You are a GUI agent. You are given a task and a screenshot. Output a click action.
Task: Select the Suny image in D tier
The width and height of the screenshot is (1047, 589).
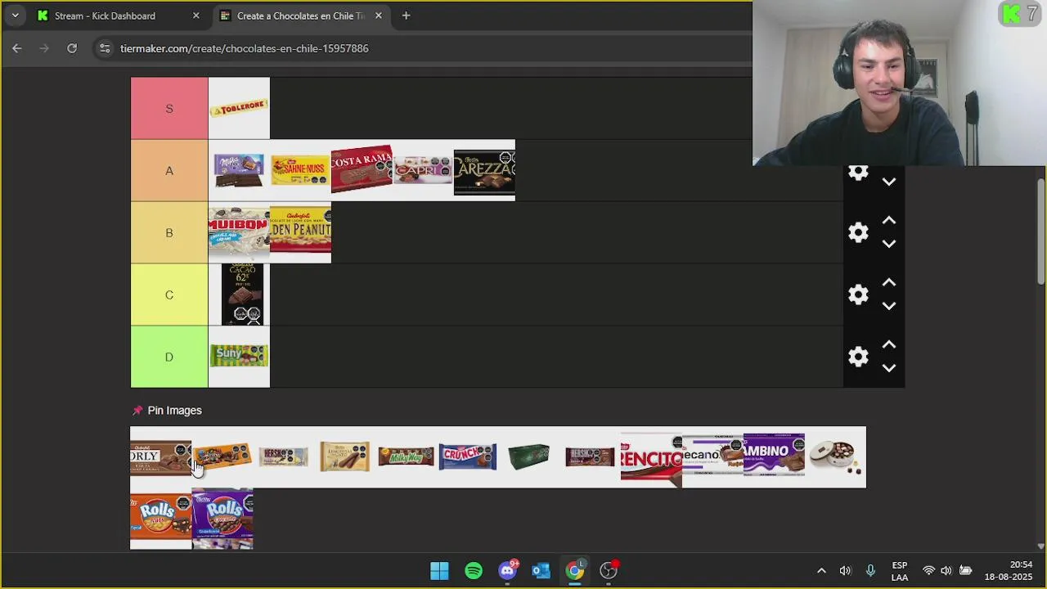(x=239, y=357)
